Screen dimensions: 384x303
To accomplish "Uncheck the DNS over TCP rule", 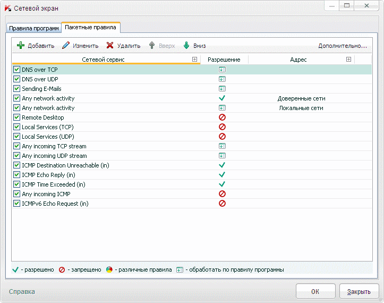I will [x=16, y=70].
